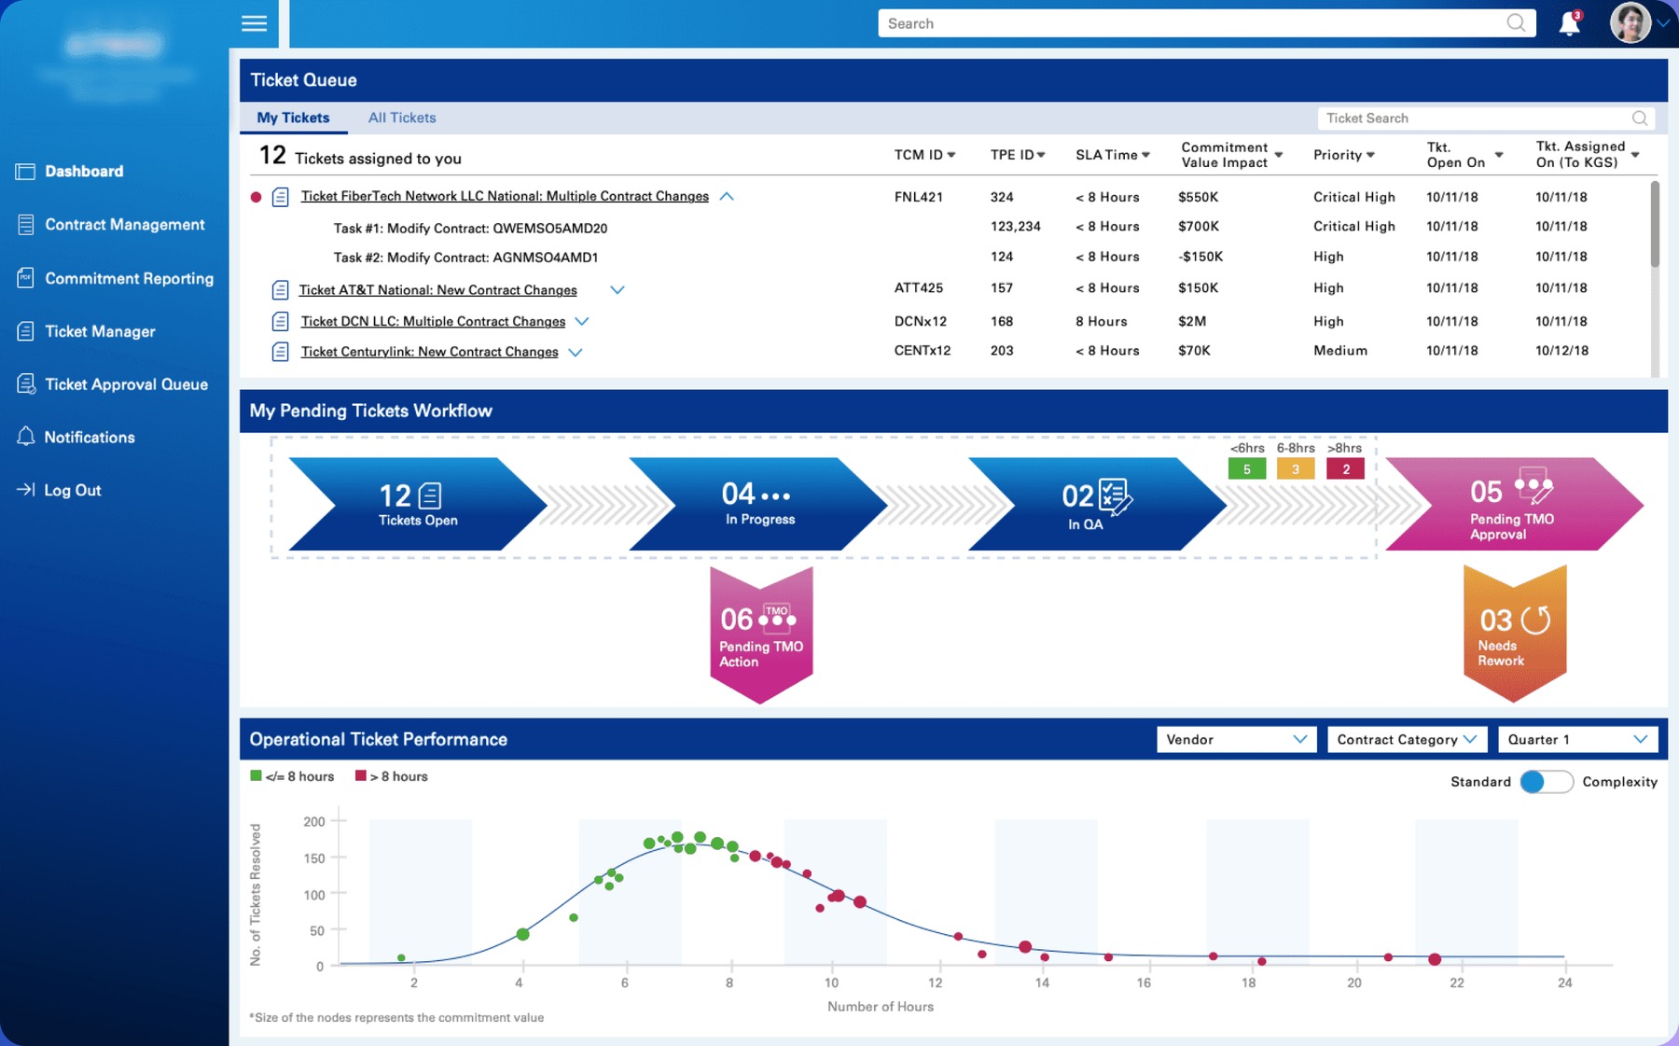The image size is (1679, 1046).
Task: Open Contract Management menu item
Action: coord(125,225)
